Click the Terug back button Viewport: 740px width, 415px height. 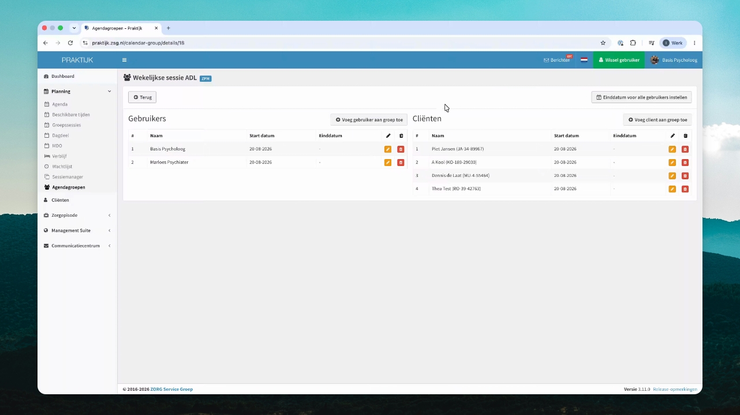142,97
